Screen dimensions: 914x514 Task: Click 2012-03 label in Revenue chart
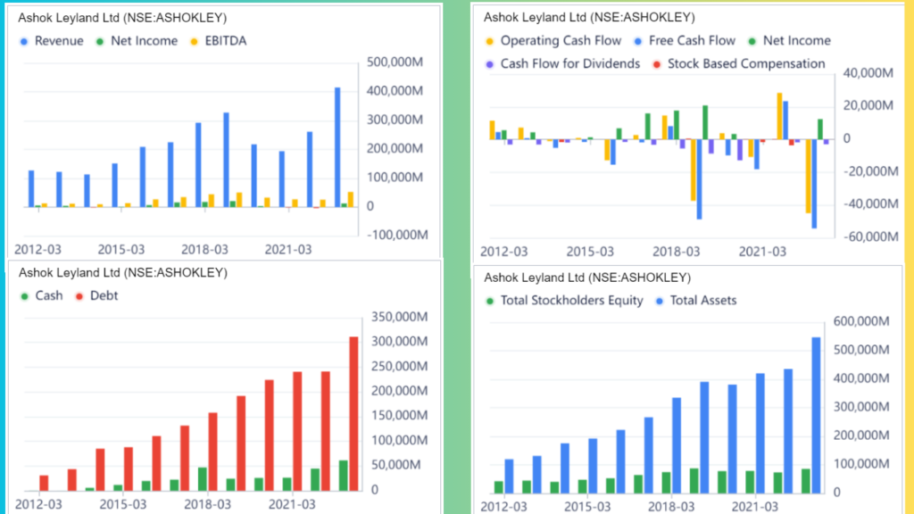click(x=37, y=250)
